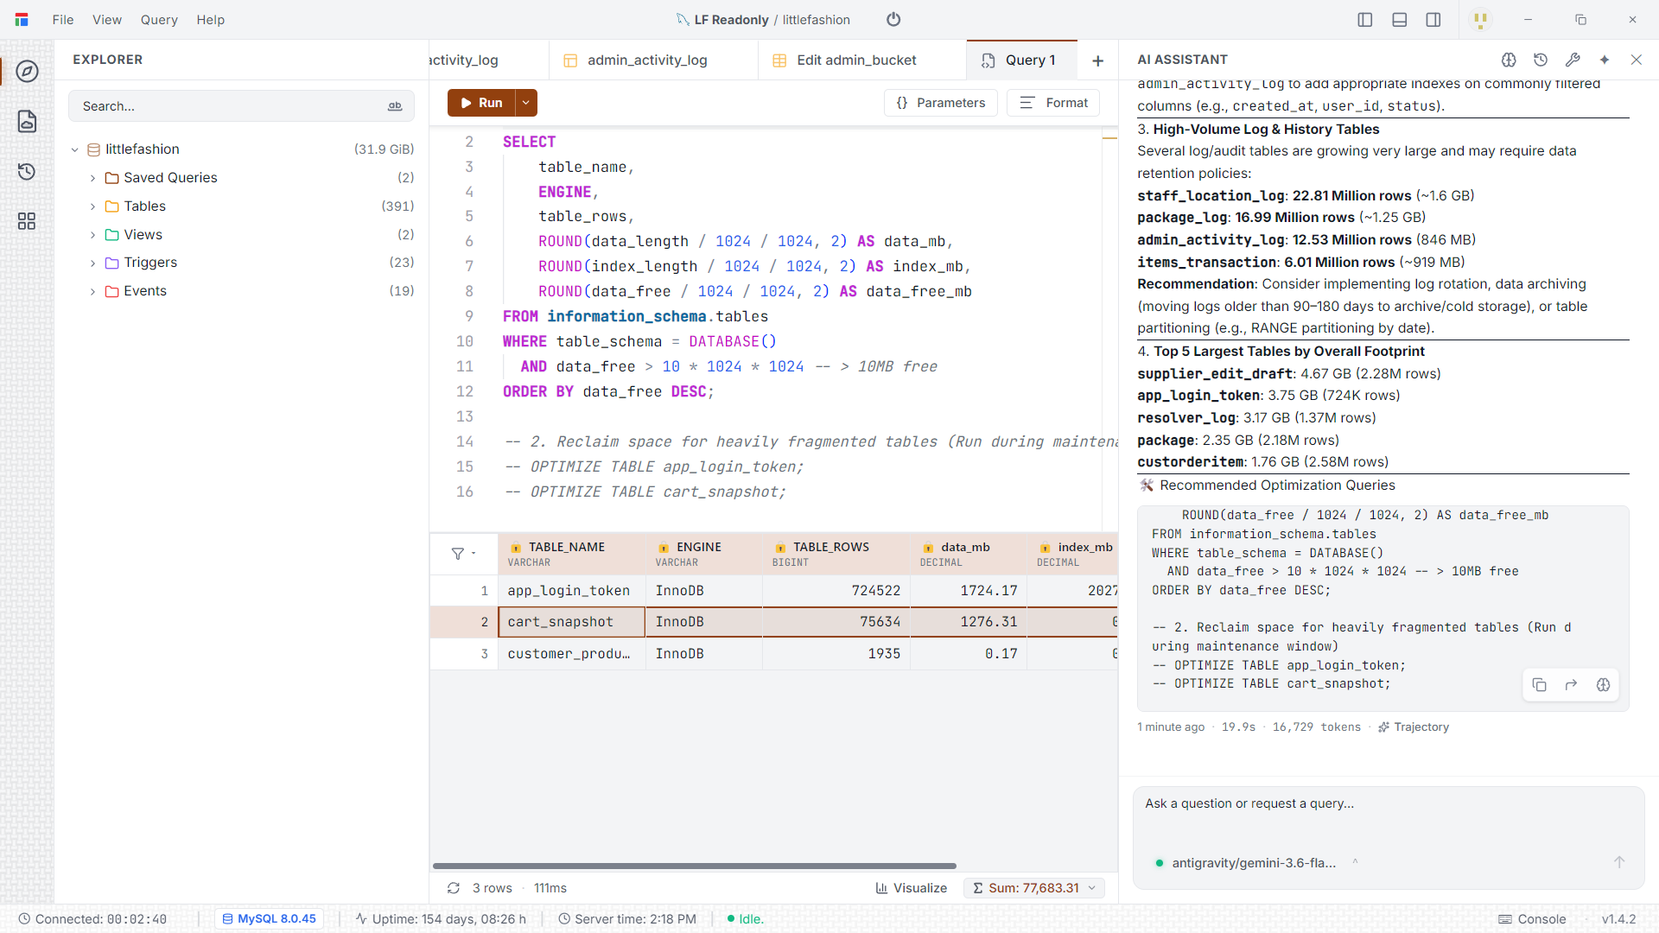The height and width of the screenshot is (933, 1659).
Task: Open the saved queries file sidebar icon
Action: [x=27, y=121]
